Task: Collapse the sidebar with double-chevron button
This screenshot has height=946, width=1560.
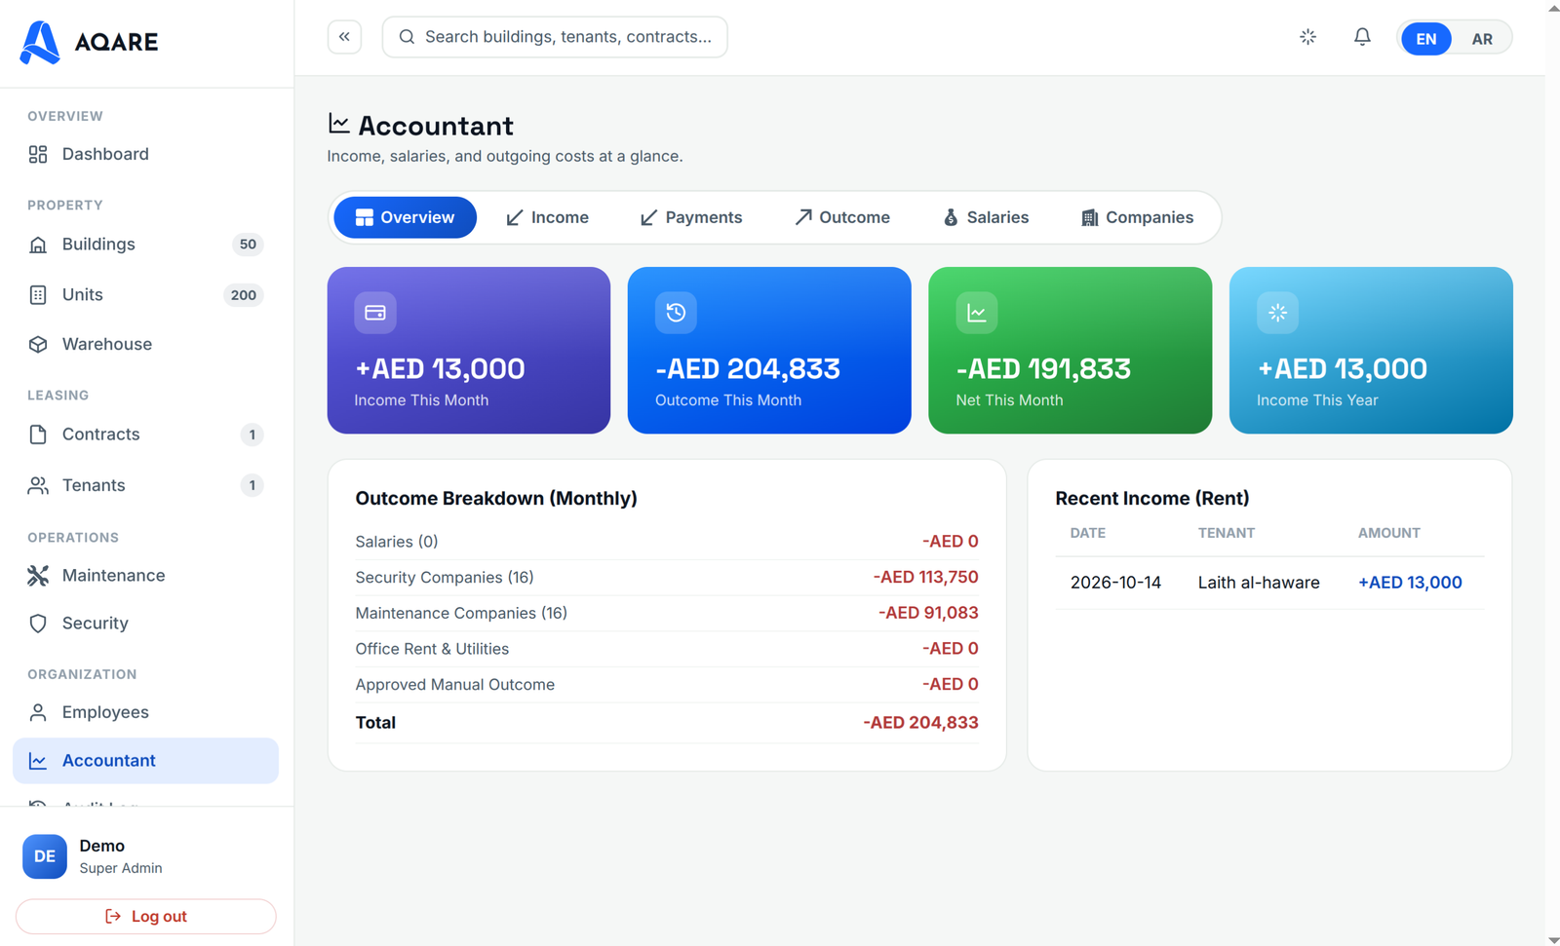Action: [x=344, y=37]
